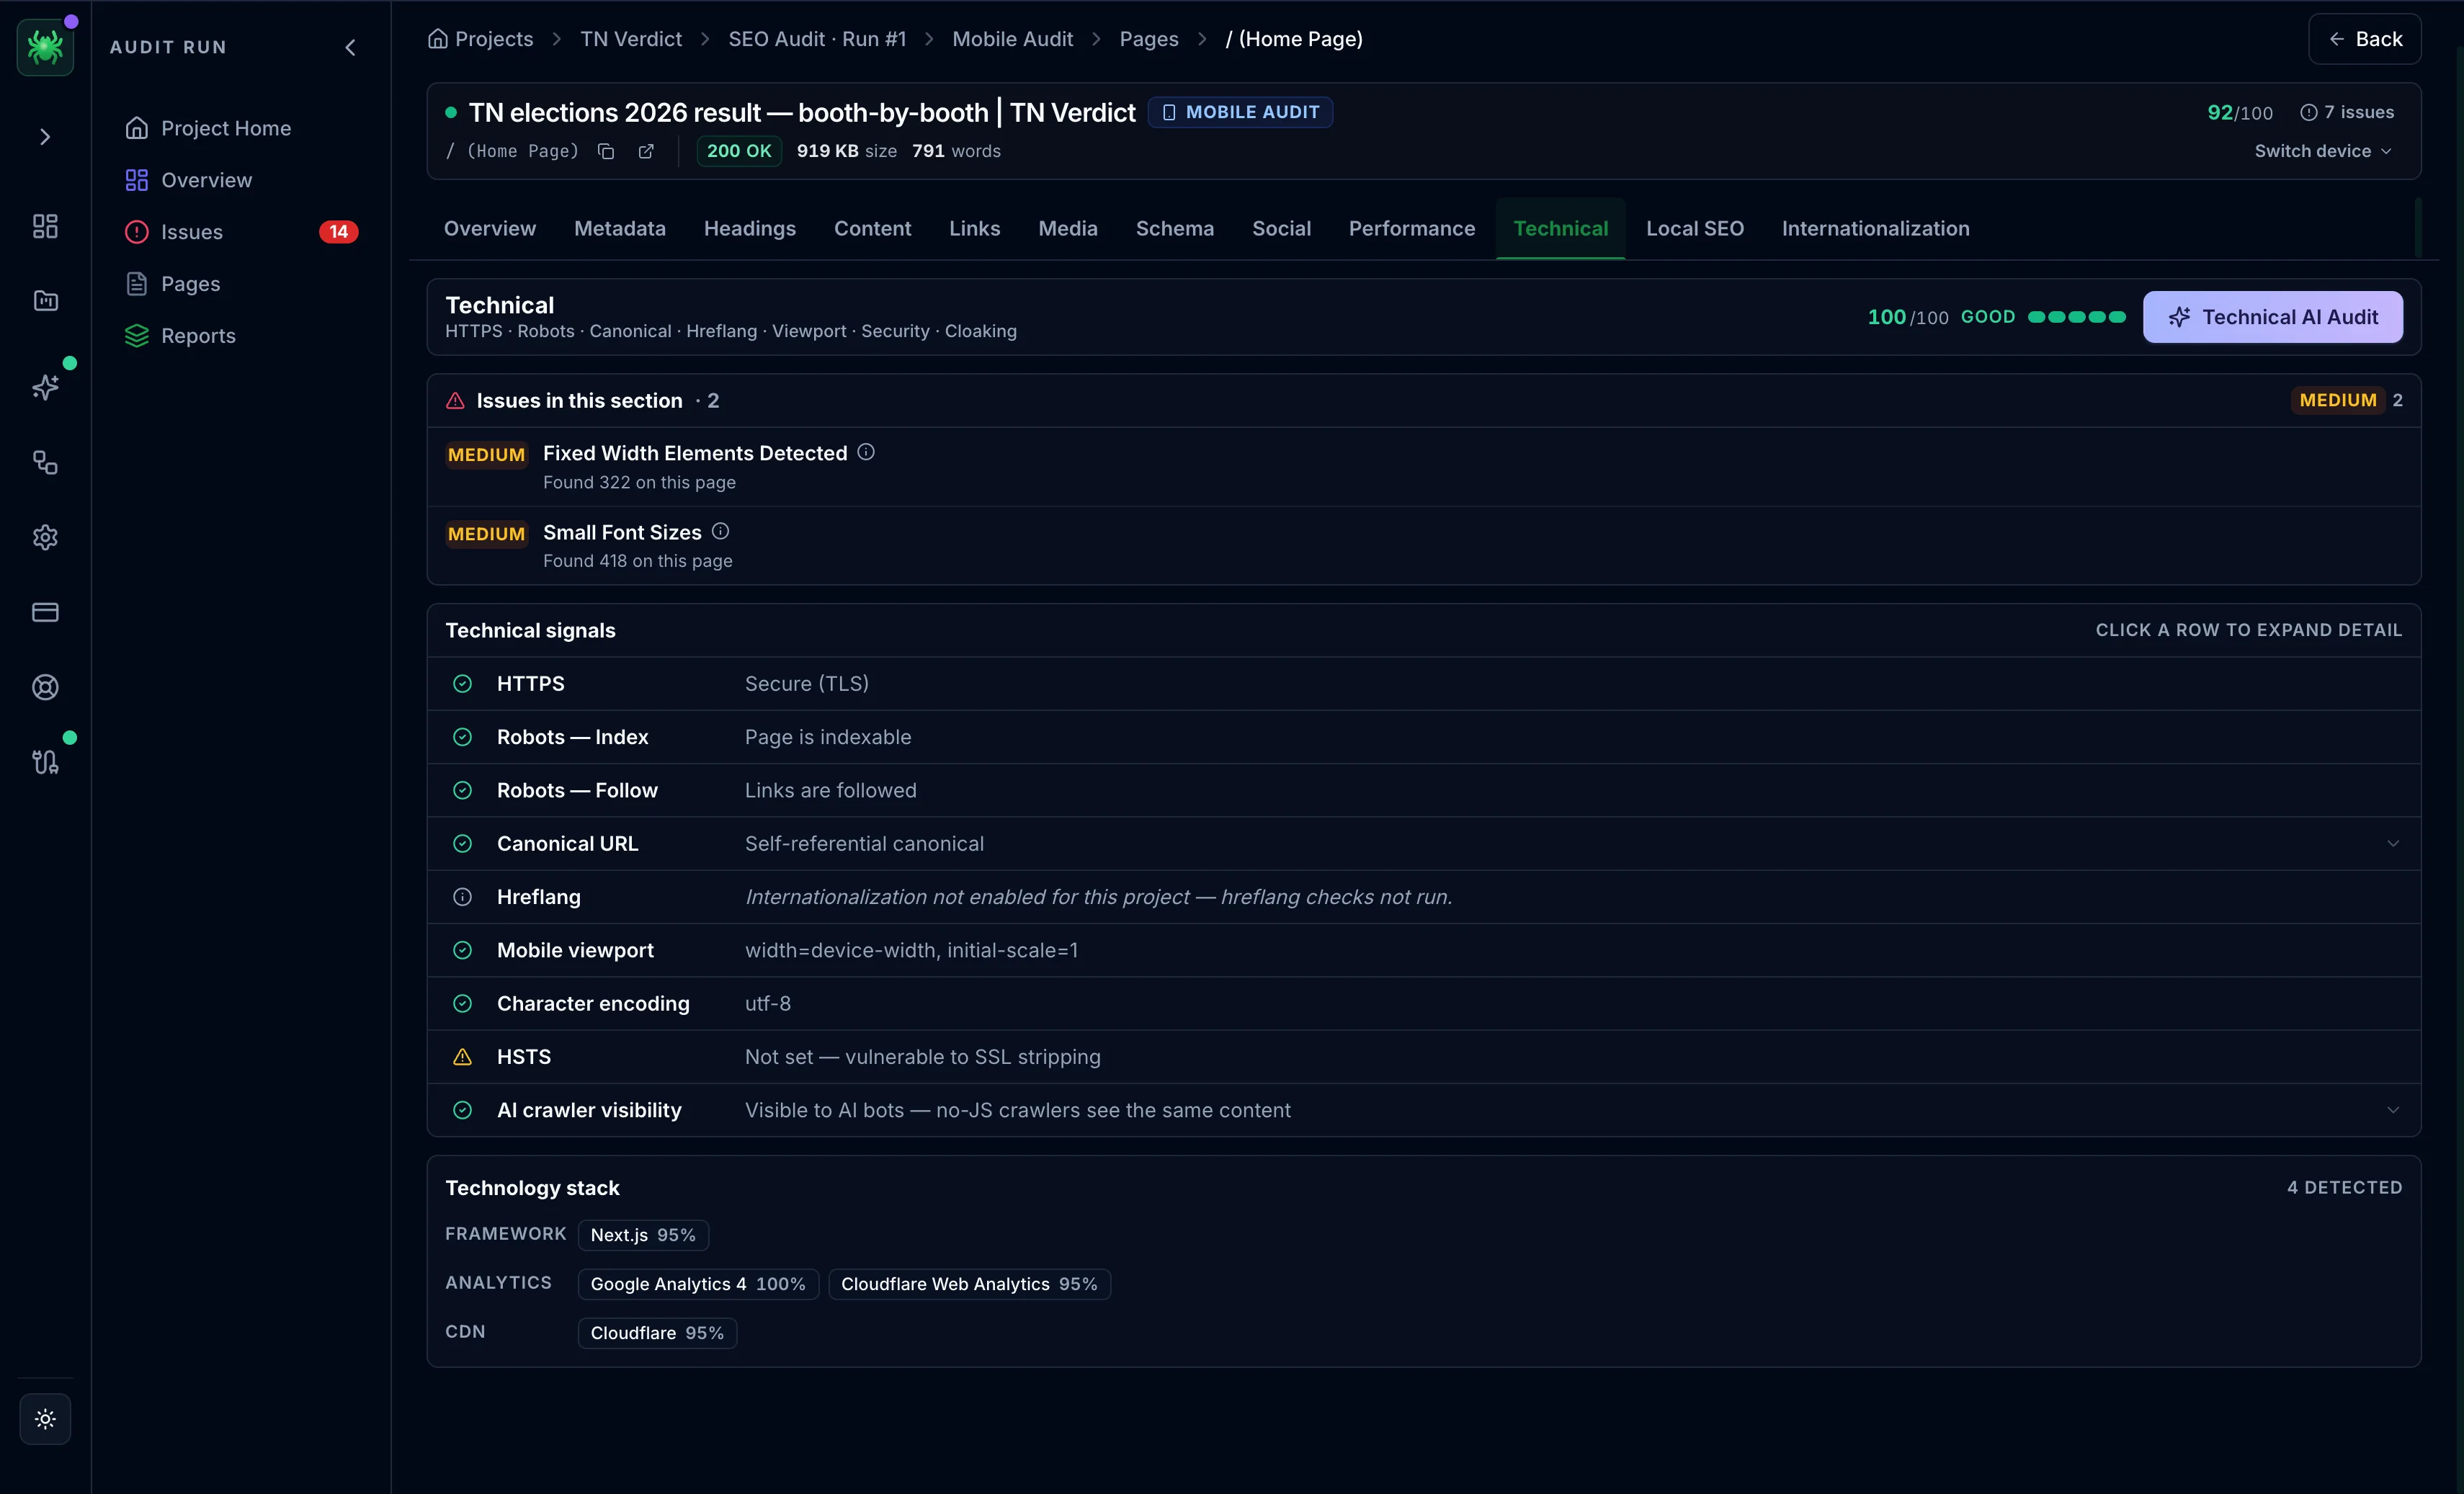Click the Issues in this section warning icon
2464x1494 pixels.
[x=455, y=400]
